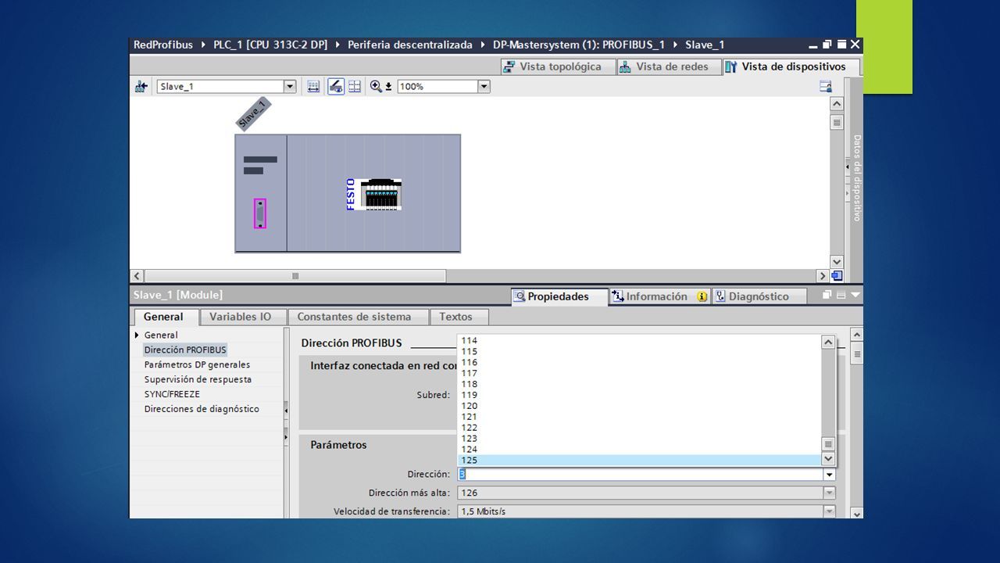This screenshot has height=563, width=1000.
Task: Choose address 115 in the list
Action: click(638, 352)
